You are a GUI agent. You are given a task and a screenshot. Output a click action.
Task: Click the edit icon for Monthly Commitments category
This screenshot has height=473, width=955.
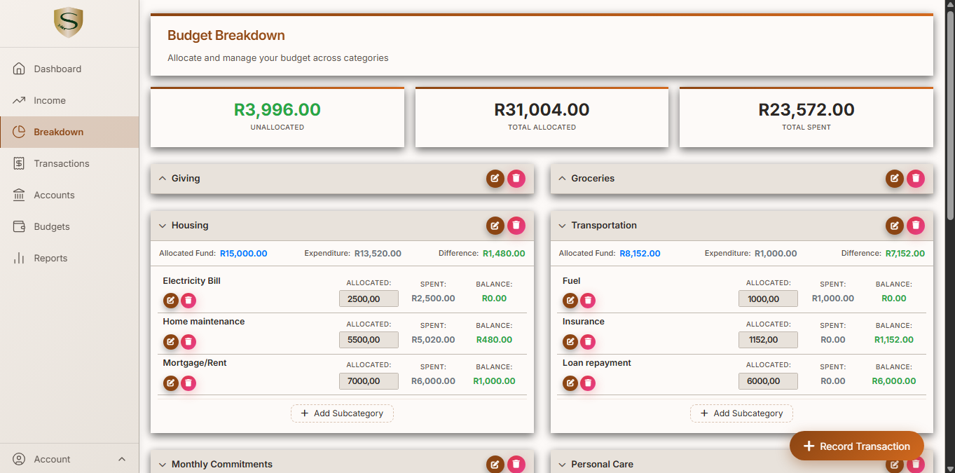[x=495, y=465]
